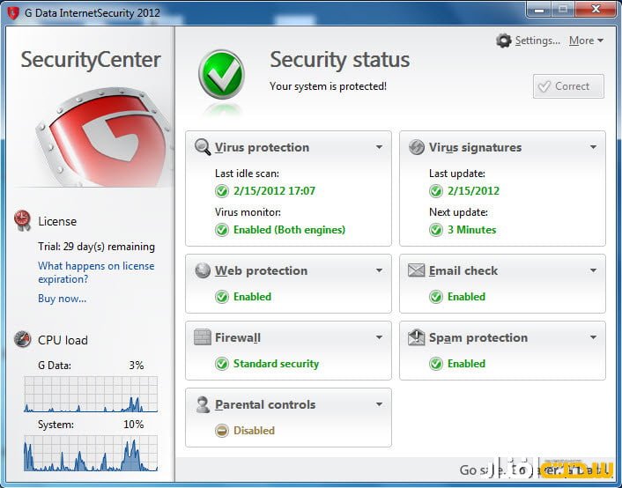
Task: Click the Buy now link
Action: coord(62,299)
